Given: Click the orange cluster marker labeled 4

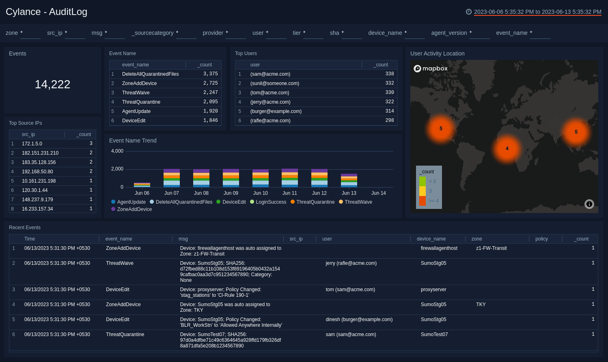Looking at the screenshot, I should click(507, 149).
